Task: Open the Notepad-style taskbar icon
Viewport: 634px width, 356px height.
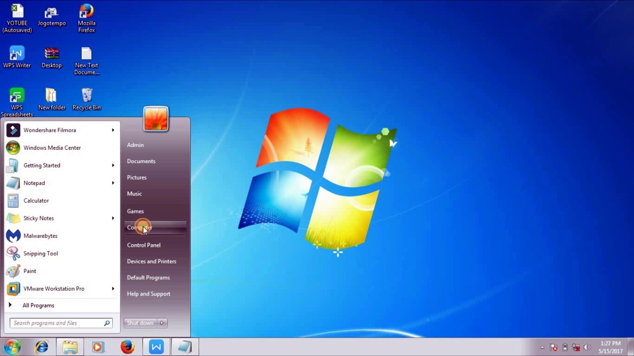Action: pos(185,347)
